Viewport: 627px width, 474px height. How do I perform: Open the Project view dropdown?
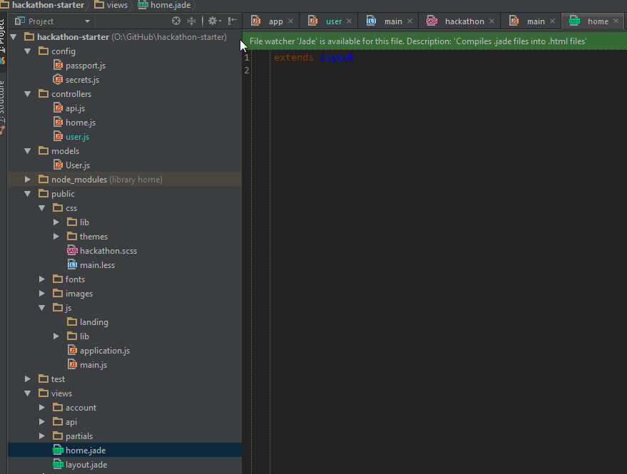[87, 21]
